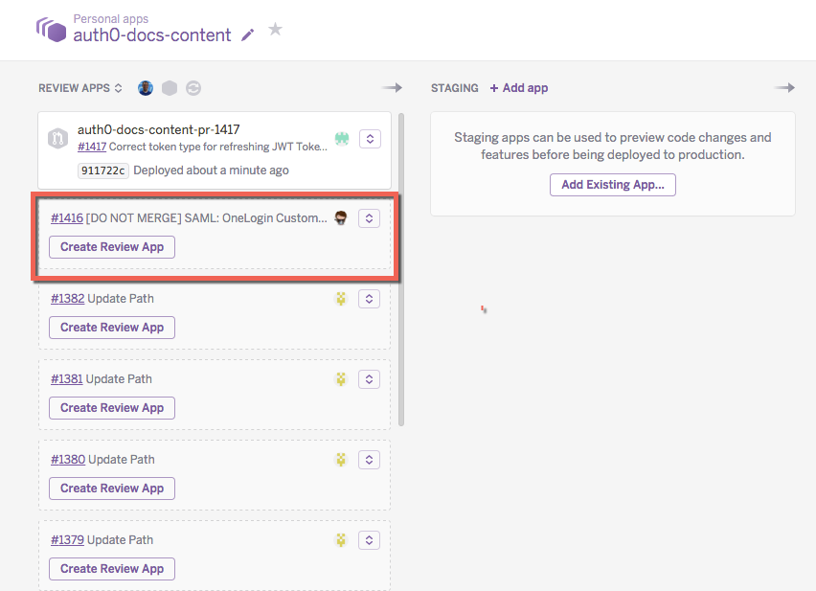The image size is (816, 591).
Task: Click teal avatar on pr-1417 card
Action: [342, 139]
